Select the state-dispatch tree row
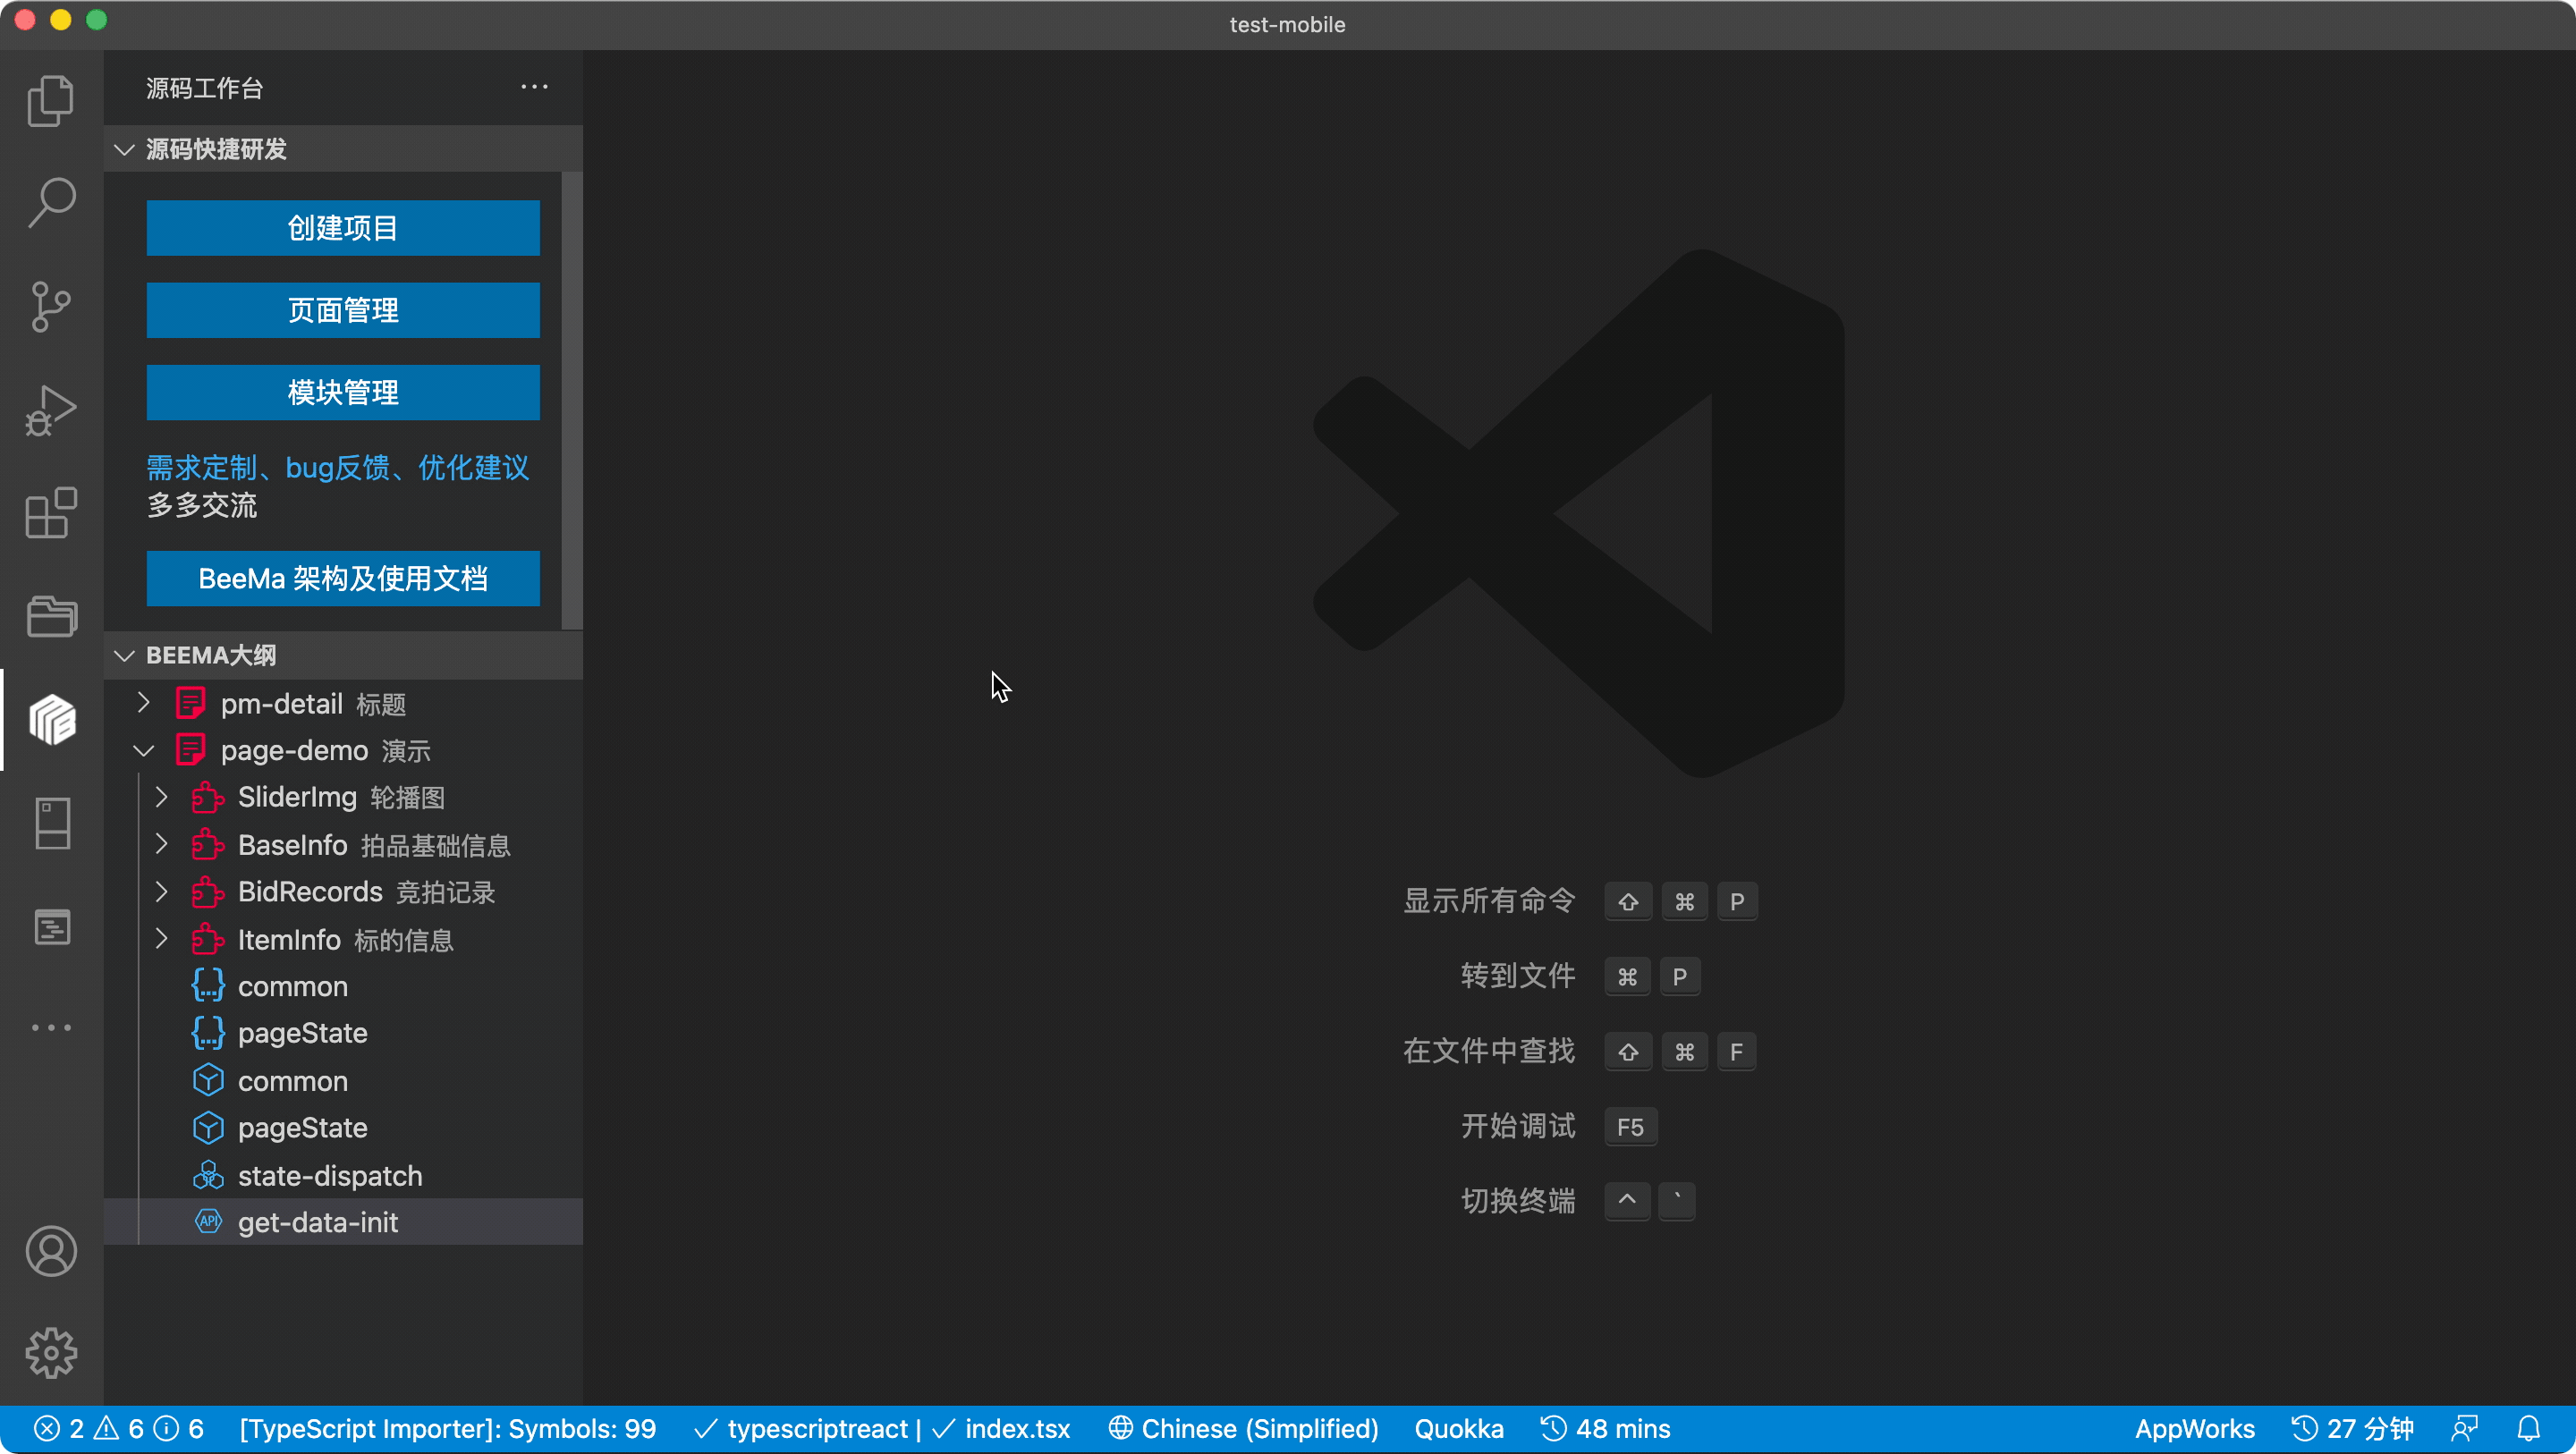The width and height of the screenshot is (2576, 1454). [x=343, y=1175]
